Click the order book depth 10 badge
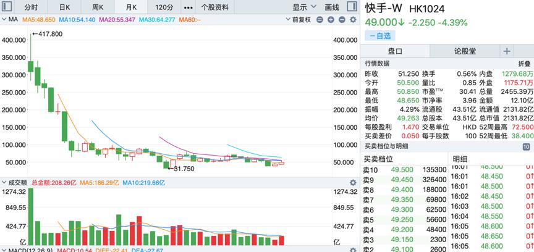Image resolution: width=534 pixels, height=252 pixels. pos(526,147)
